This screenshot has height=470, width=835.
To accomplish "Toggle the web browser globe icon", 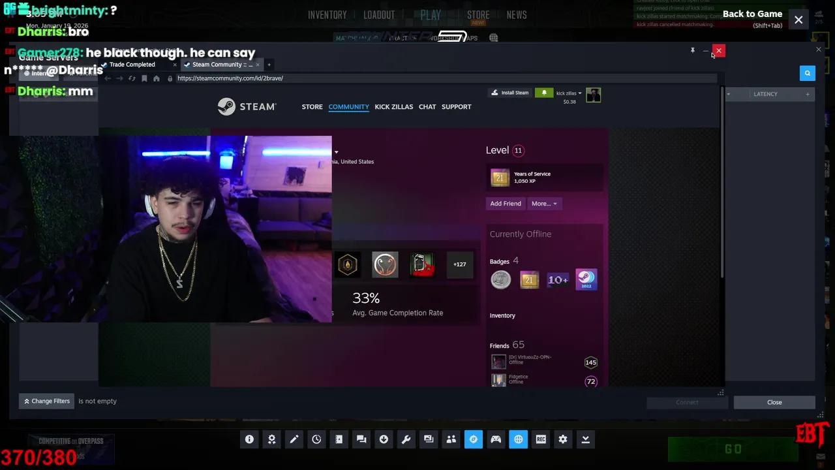I will tap(518, 439).
